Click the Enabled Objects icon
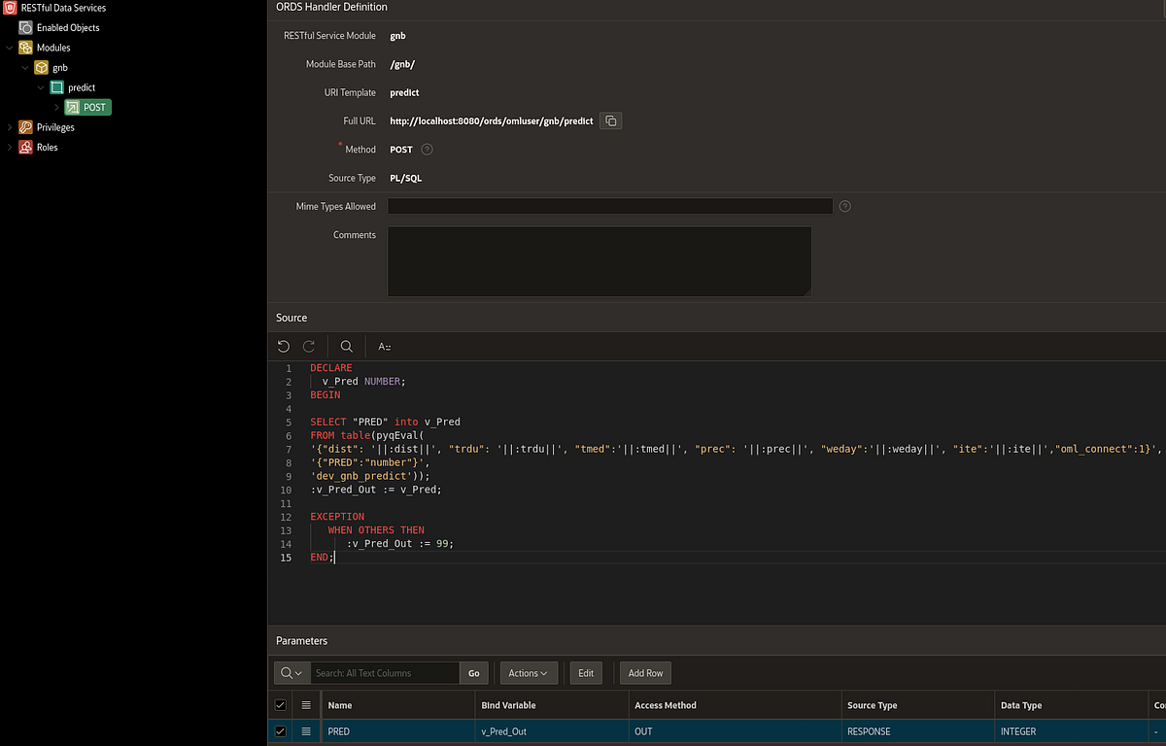The image size is (1166, 746). pyautogui.click(x=24, y=27)
